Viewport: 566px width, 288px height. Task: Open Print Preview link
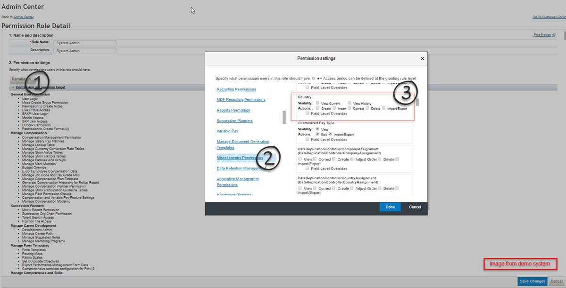[542, 35]
